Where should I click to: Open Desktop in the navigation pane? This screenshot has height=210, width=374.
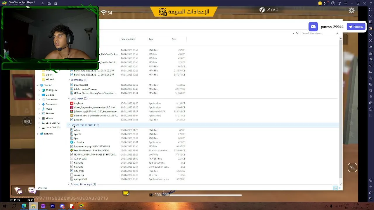point(50,95)
